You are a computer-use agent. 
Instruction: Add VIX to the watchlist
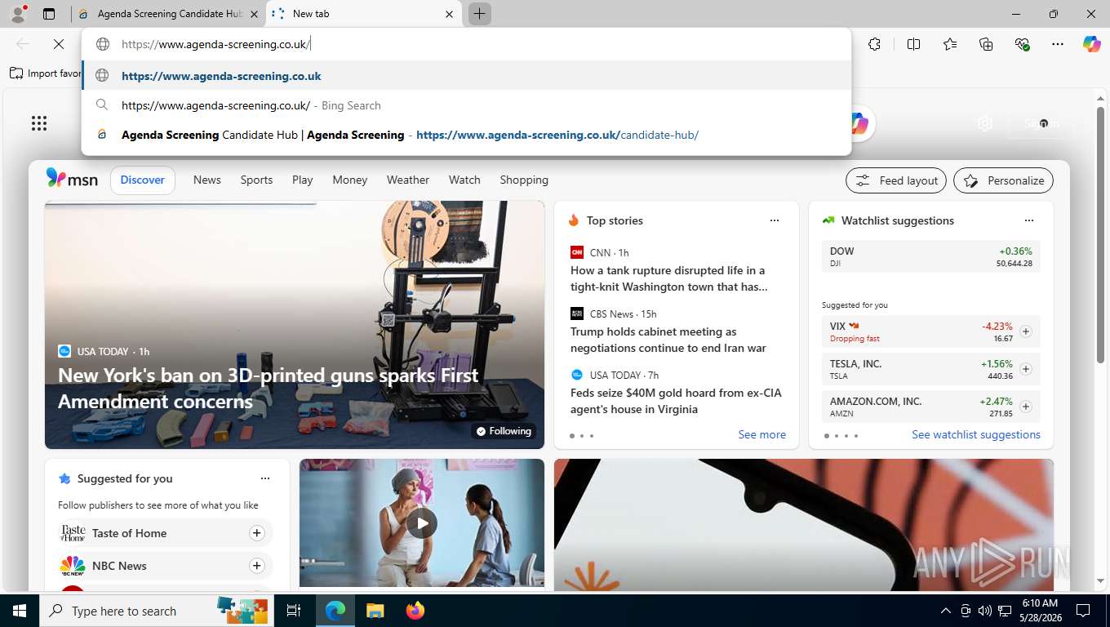[1026, 331]
